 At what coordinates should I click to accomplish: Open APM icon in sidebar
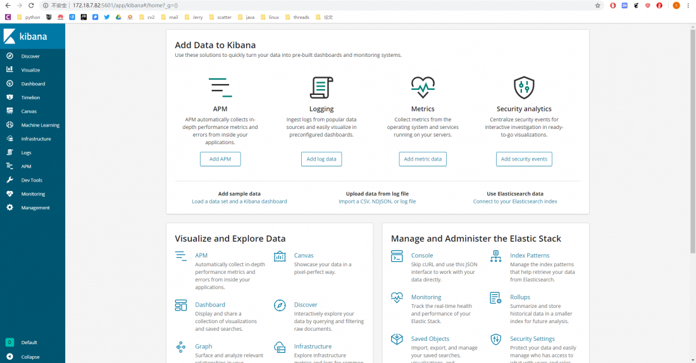(9, 166)
